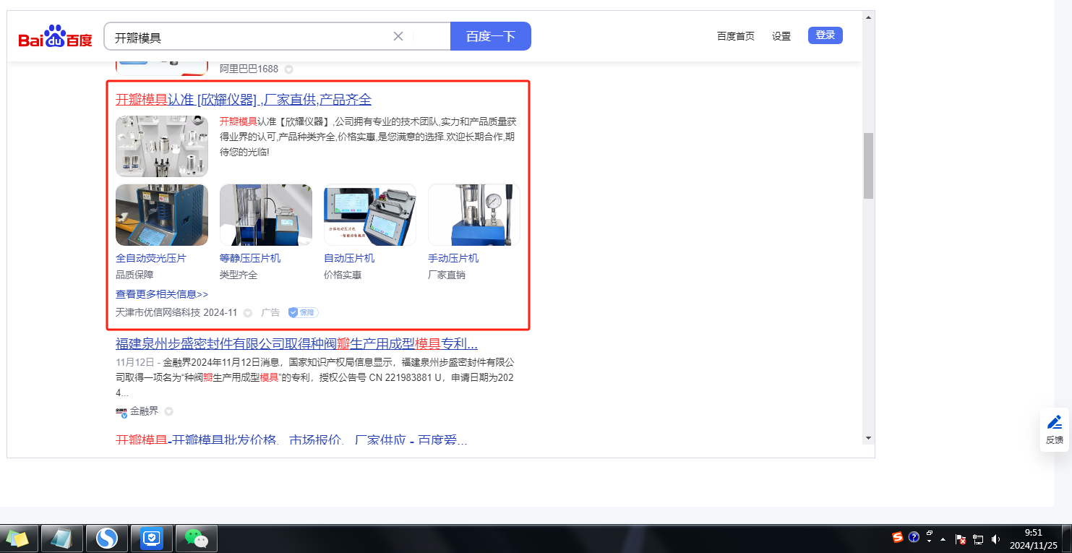Click the 品质保障 caption
This screenshot has height=553, width=1072.
point(134,275)
